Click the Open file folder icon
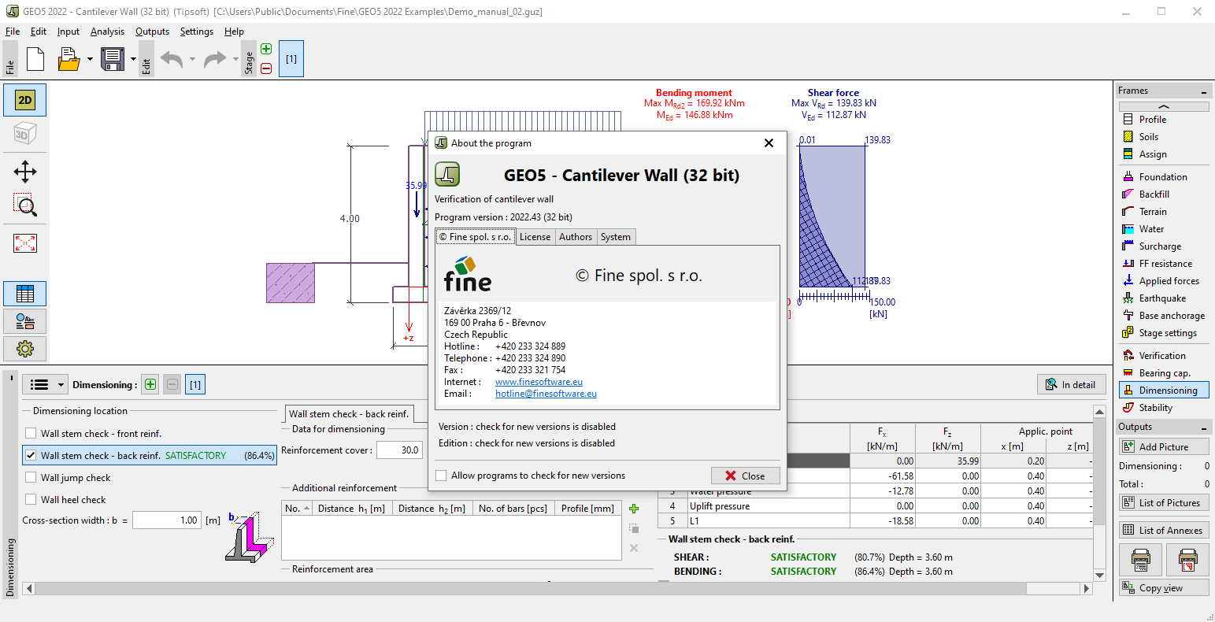The image size is (1215, 622). pos(69,59)
